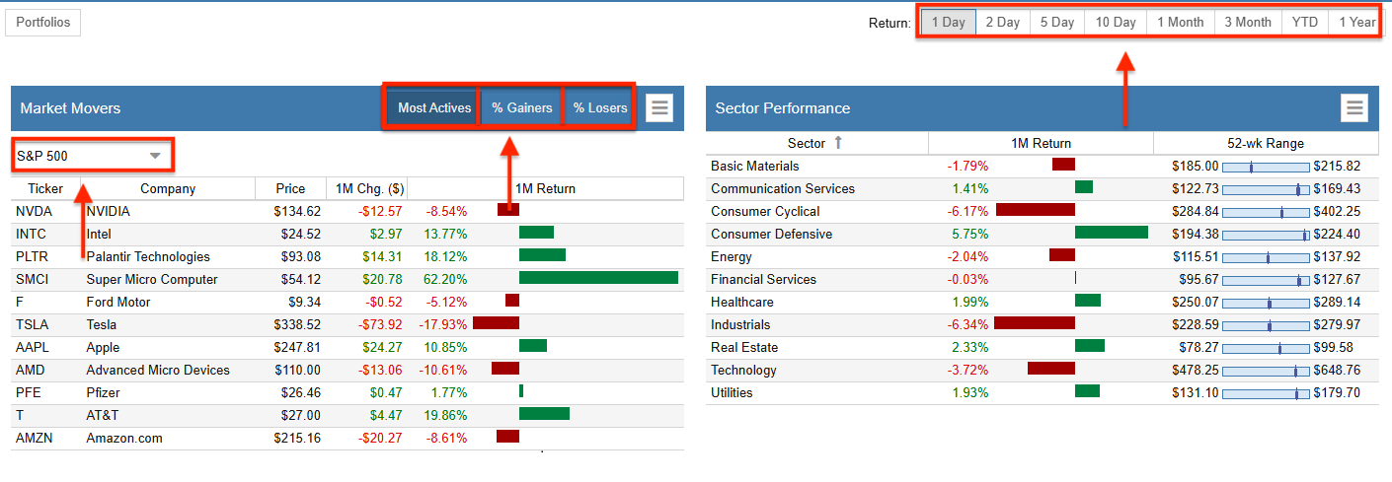Sort movers by Price column header
Screen dimensions: 1392x482
click(288, 188)
